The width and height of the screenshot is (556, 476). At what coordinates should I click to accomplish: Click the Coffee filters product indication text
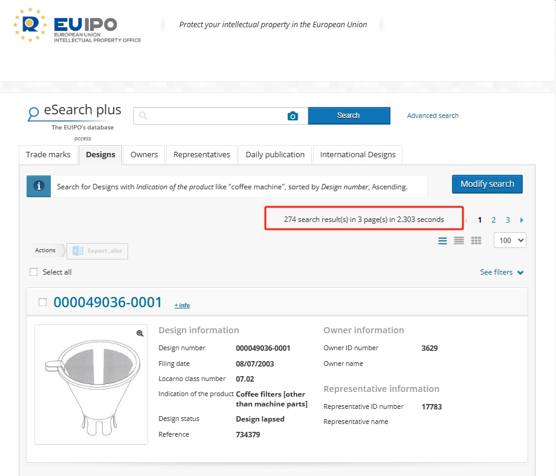click(x=271, y=399)
